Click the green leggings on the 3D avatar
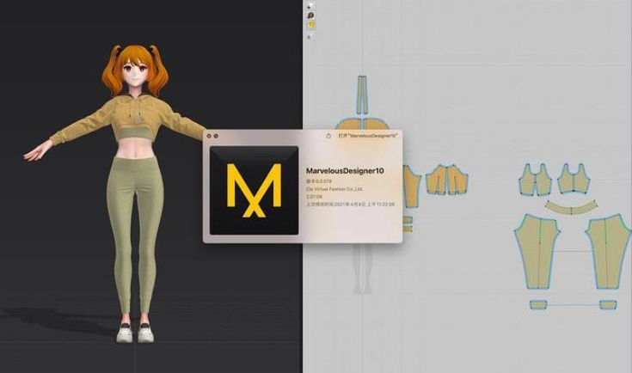632x373 pixels. coord(133,234)
